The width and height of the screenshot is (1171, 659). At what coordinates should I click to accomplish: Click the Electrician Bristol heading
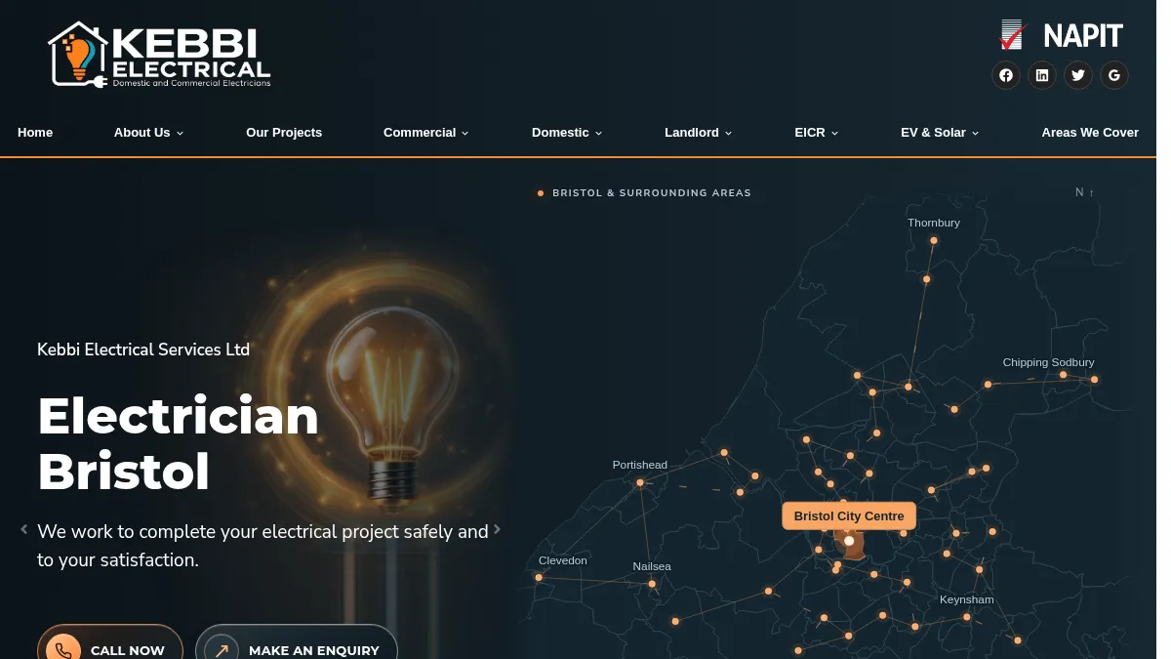coord(179,443)
